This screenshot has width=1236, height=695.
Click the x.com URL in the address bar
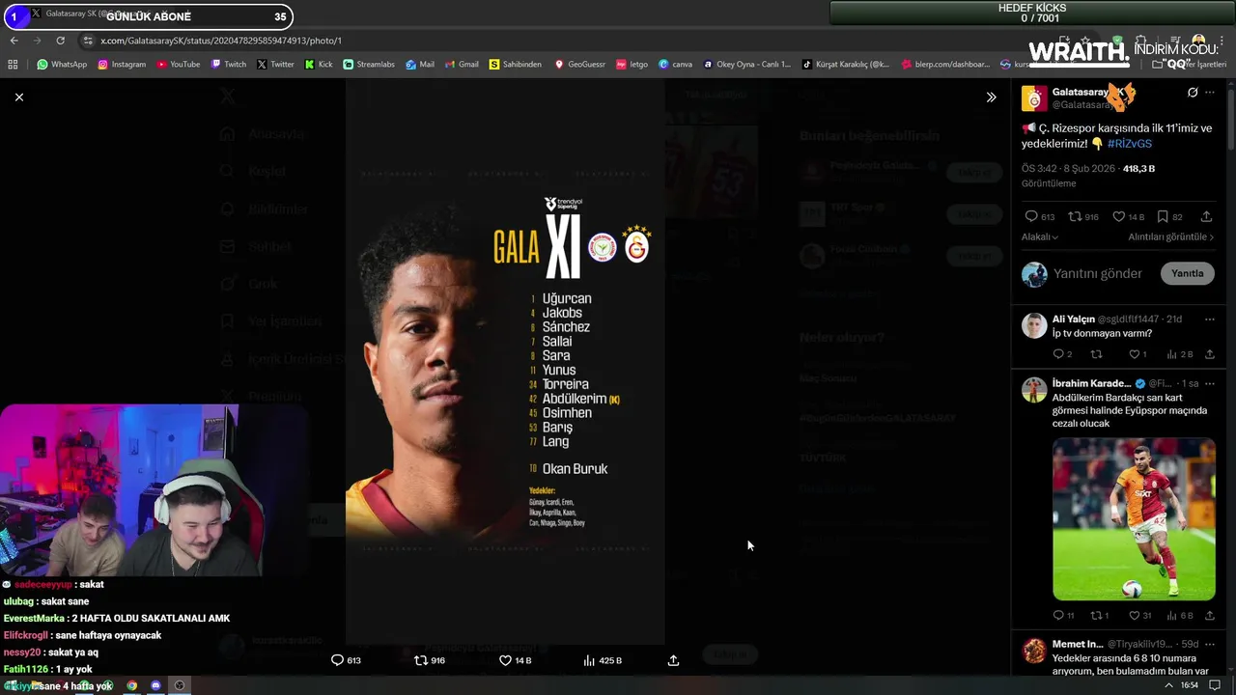221,41
